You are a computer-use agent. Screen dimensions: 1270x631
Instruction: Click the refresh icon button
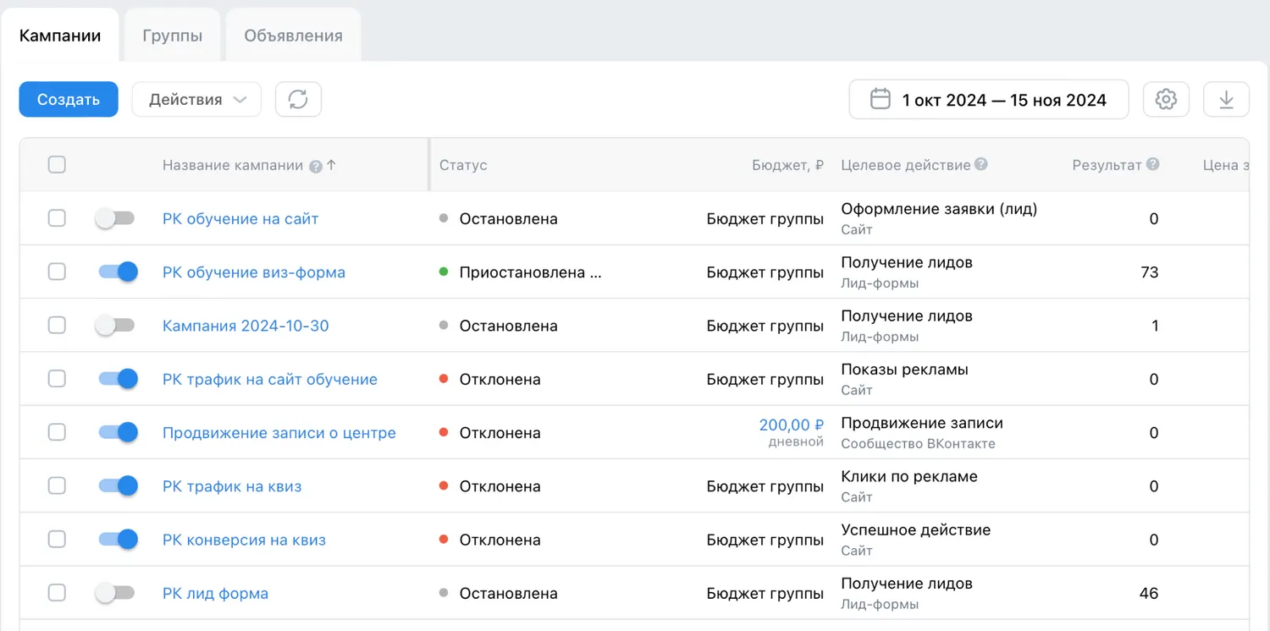(x=298, y=99)
